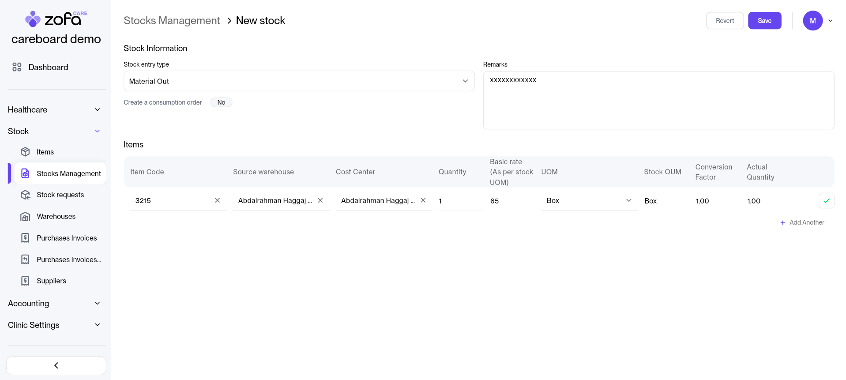Confirm item row with green checkmark
The height and width of the screenshot is (380, 846).
(826, 201)
